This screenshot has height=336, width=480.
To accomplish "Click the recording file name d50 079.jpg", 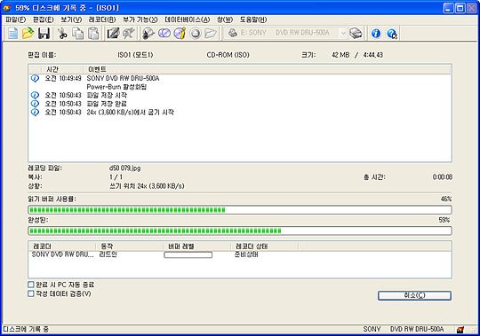I will click(x=125, y=168).
